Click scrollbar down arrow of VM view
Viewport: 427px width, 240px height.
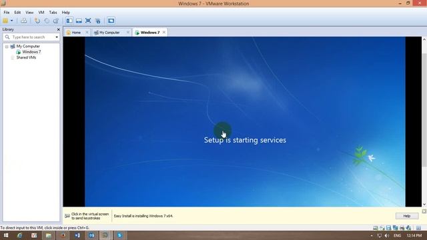coord(424,204)
